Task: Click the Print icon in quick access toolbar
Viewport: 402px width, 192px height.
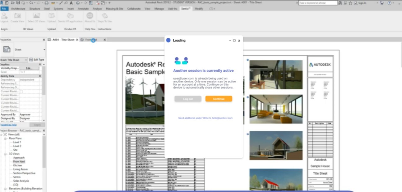Action: click(46, 3)
